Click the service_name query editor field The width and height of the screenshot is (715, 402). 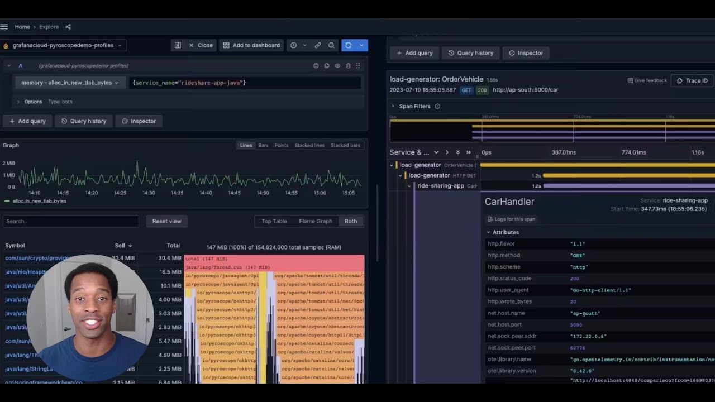click(245, 83)
